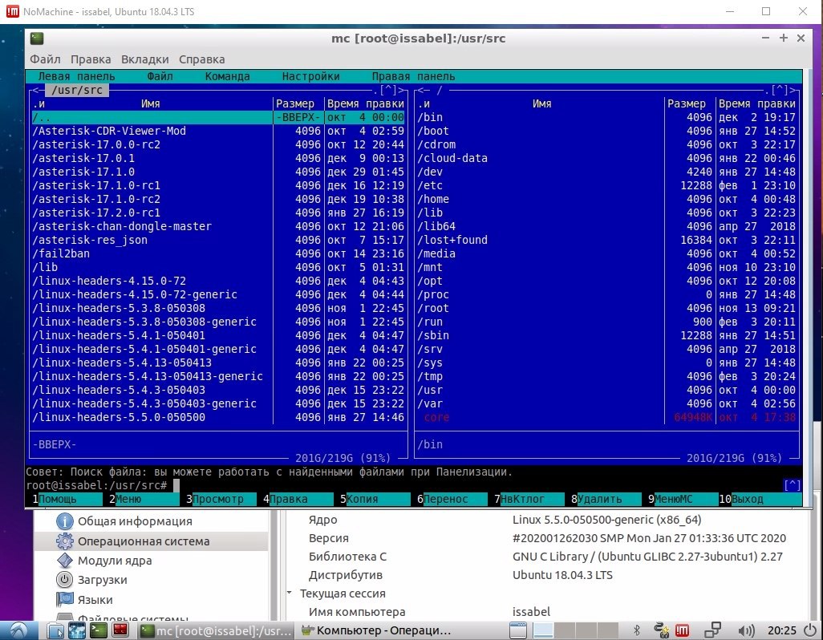Launch the file manager from the taskbar
Screen dimensions: 823x640
point(55,630)
